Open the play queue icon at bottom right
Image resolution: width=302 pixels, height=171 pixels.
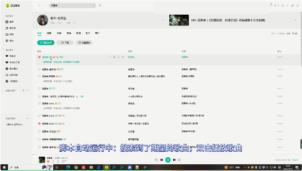[x=295, y=160]
